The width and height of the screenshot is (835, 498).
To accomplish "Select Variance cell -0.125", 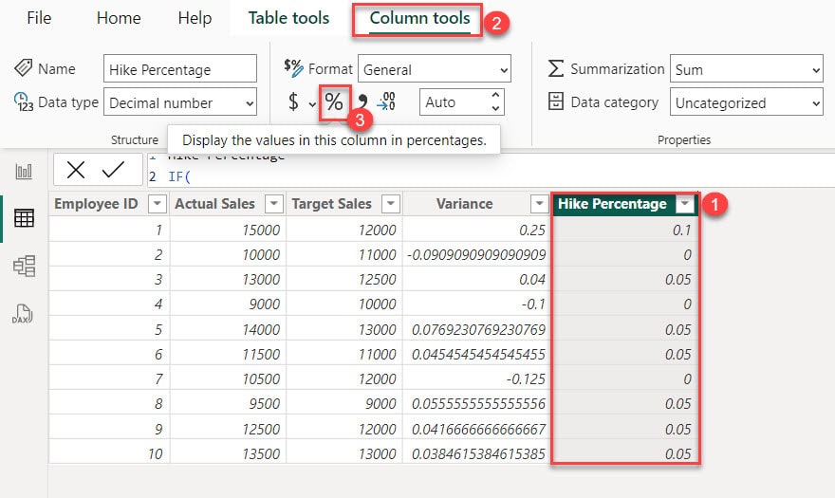I will click(477, 378).
